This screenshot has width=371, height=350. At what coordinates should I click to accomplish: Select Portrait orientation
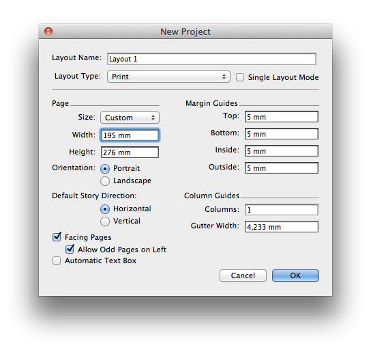click(x=105, y=169)
